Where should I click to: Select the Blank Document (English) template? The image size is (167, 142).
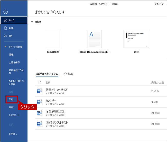coord(95,39)
